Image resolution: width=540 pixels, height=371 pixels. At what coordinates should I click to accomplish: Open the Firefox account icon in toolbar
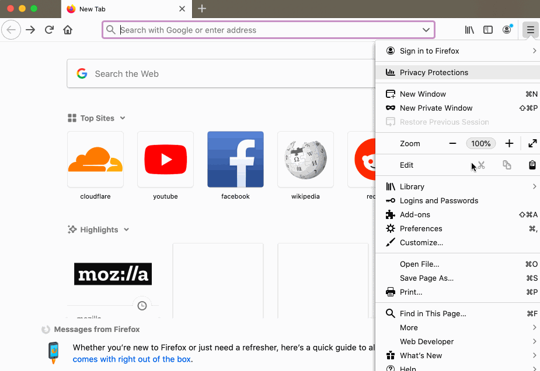pos(507,30)
